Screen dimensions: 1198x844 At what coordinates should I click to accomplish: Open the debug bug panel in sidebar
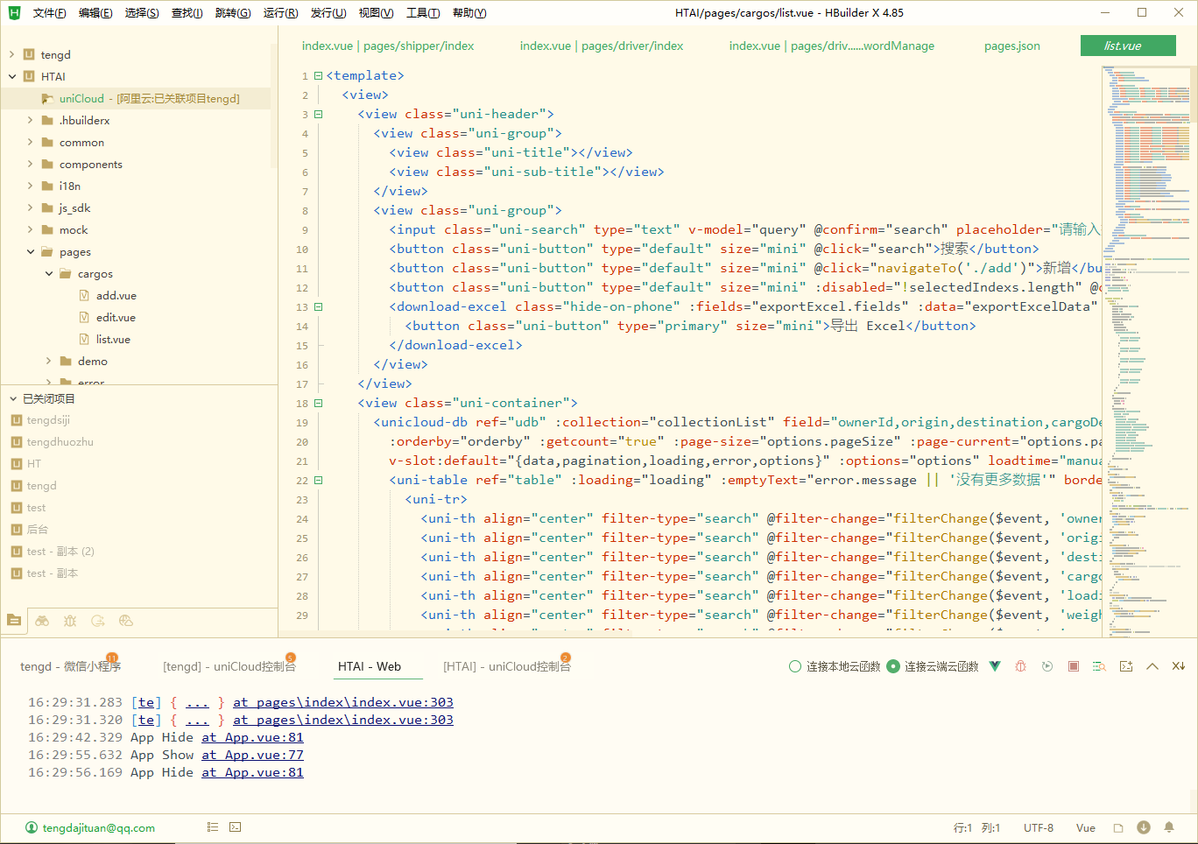(70, 621)
